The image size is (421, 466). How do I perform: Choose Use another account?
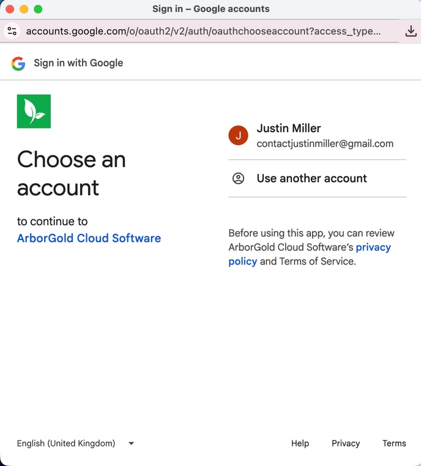coord(317,178)
